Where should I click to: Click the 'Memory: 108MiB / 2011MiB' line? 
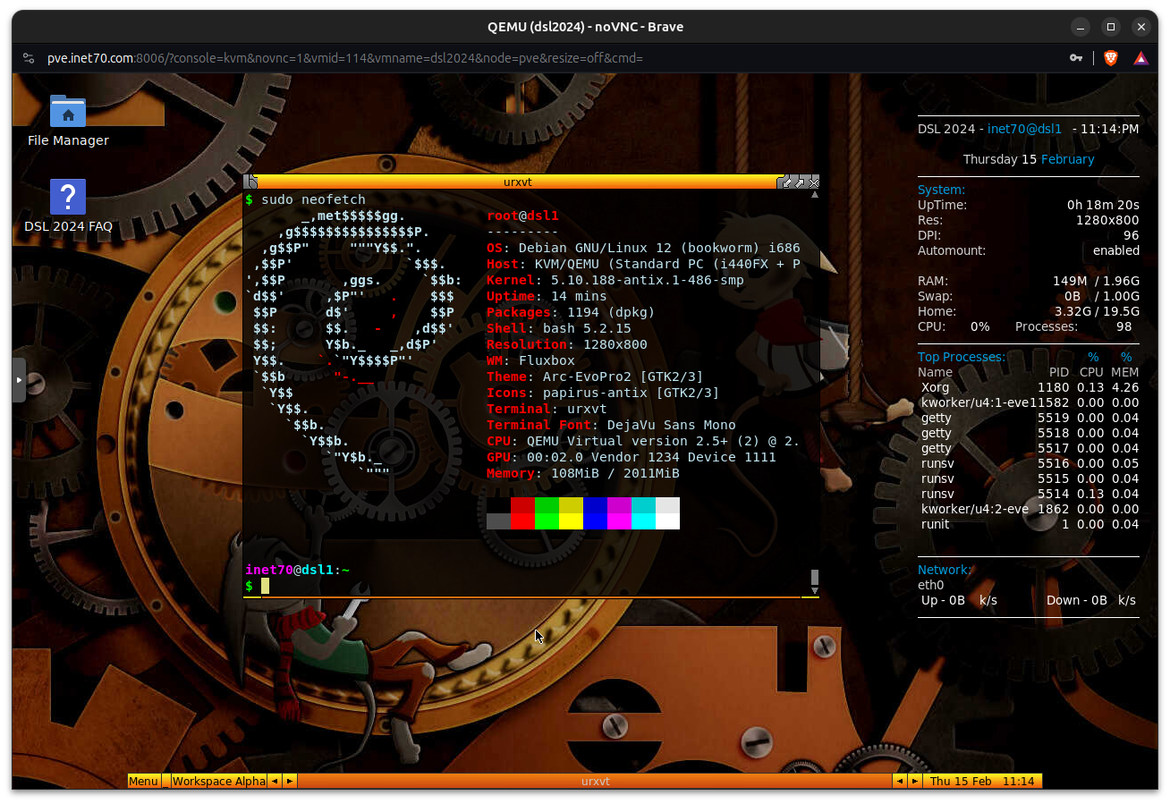[583, 473]
